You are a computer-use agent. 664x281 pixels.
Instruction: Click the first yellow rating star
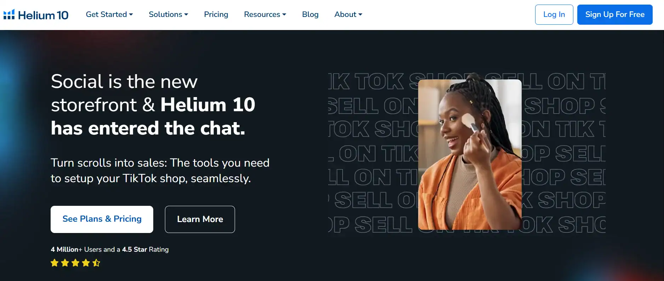point(55,263)
